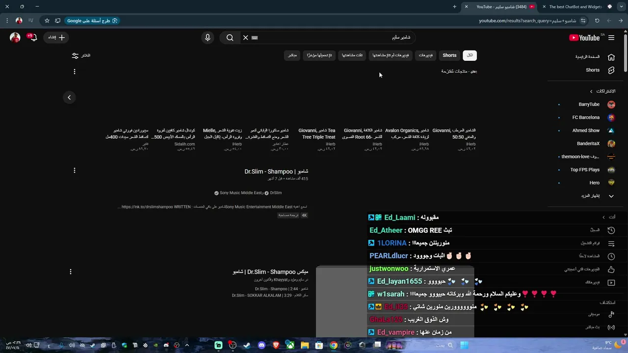Select the Unwatched videos filter chip
This screenshot has width=628, height=353.
[391, 55]
